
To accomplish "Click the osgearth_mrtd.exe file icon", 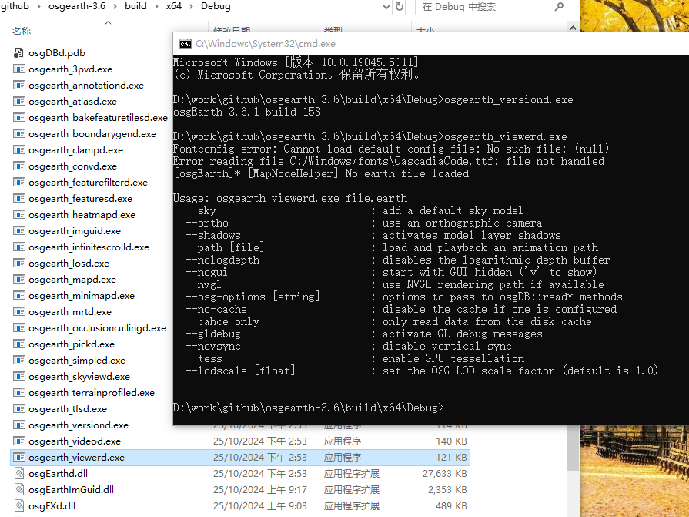I will pos(18,312).
